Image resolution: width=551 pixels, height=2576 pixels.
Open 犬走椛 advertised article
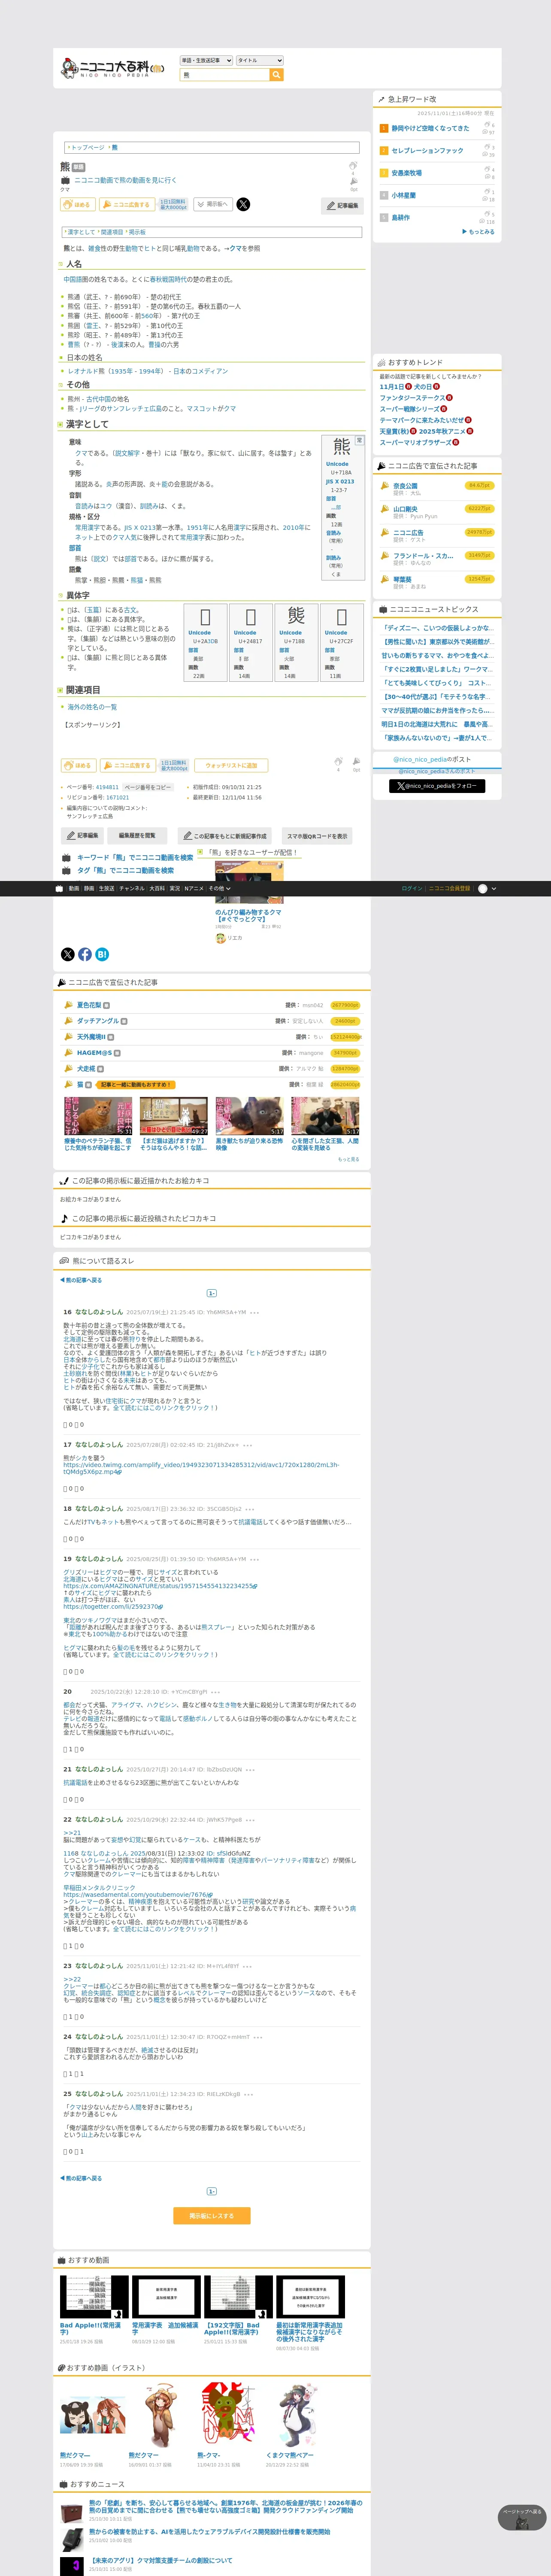(86, 1069)
